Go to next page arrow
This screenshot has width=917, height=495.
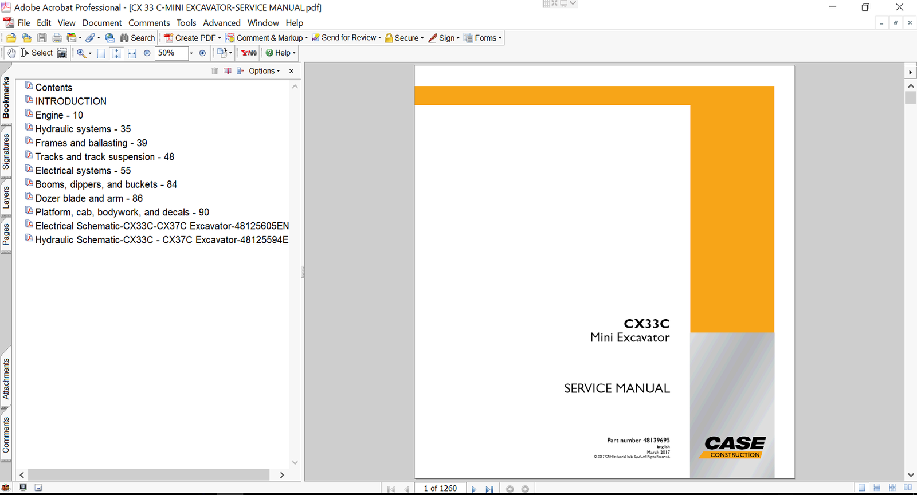point(474,489)
